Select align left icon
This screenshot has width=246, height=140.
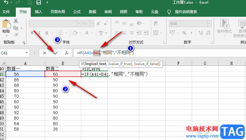tap(117, 33)
